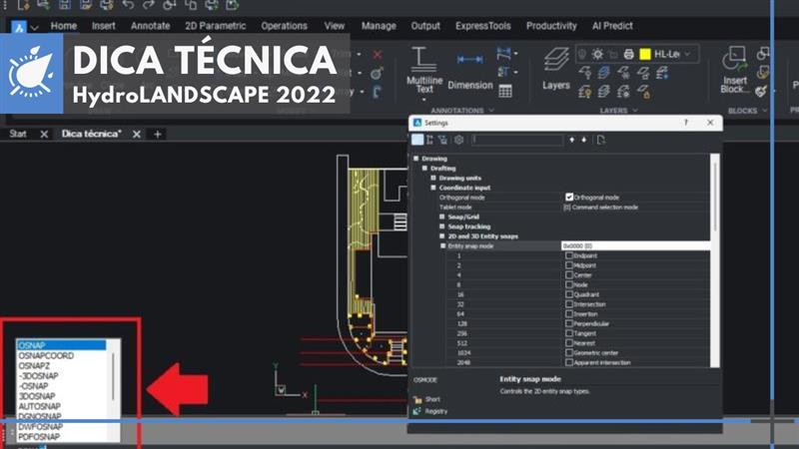Click the save disk icon in top toolbar

click(65, 5)
